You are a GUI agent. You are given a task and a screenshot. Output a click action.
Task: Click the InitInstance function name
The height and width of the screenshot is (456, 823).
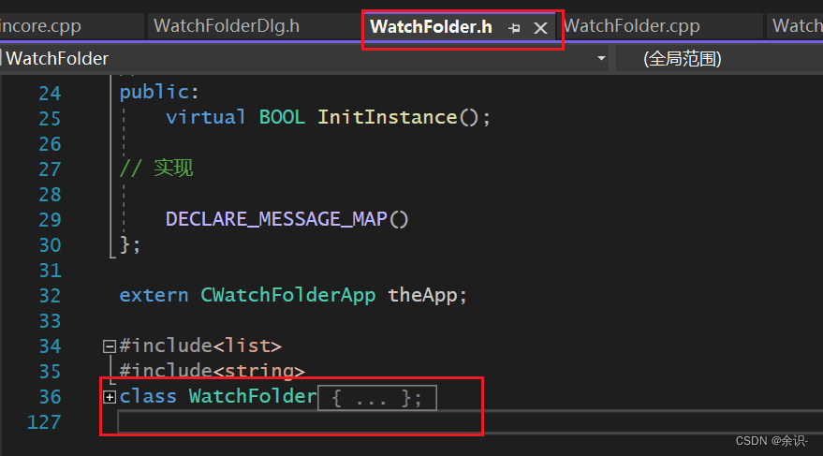(x=388, y=118)
